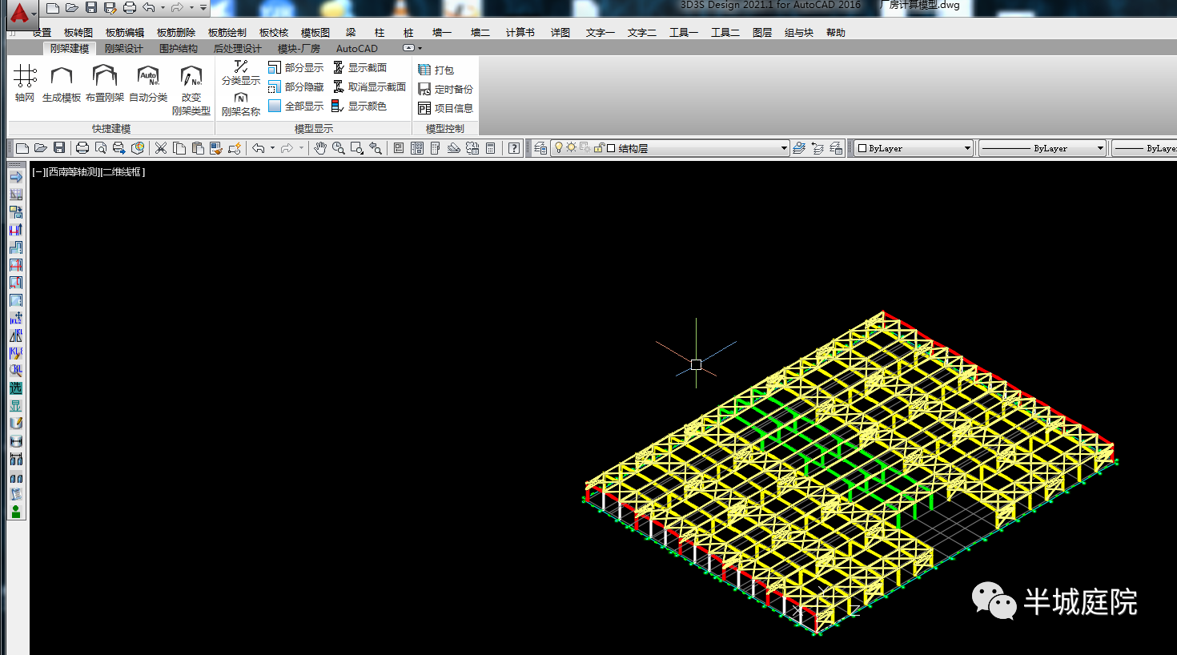The width and height of the screenshot is (1177, 655).
Task: Expand the 结构层 layer dropdown
Action: click(784, 148)
